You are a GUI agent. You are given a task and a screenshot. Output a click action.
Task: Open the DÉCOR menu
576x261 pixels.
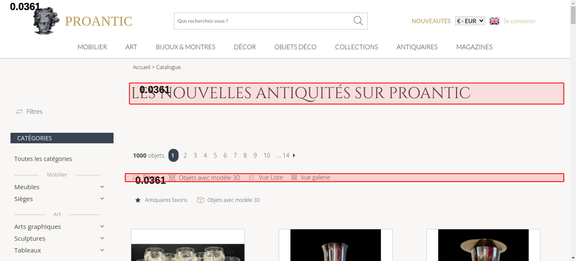coord(245,47)
